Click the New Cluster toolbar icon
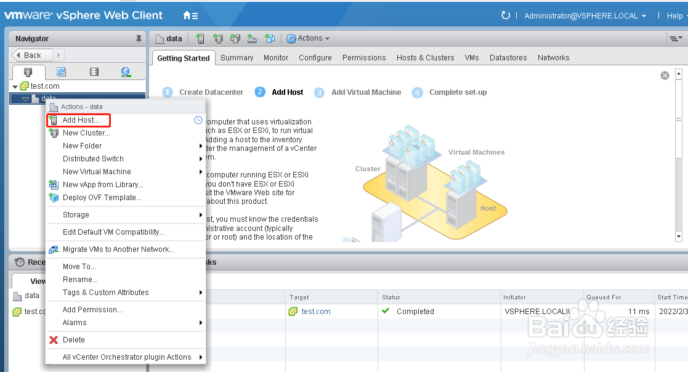The image size is (688, 372). click(217, 39)
